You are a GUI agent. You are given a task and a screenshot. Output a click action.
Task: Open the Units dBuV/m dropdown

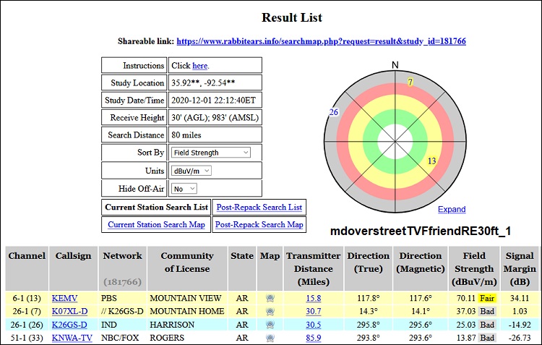[x=192, y=171]
